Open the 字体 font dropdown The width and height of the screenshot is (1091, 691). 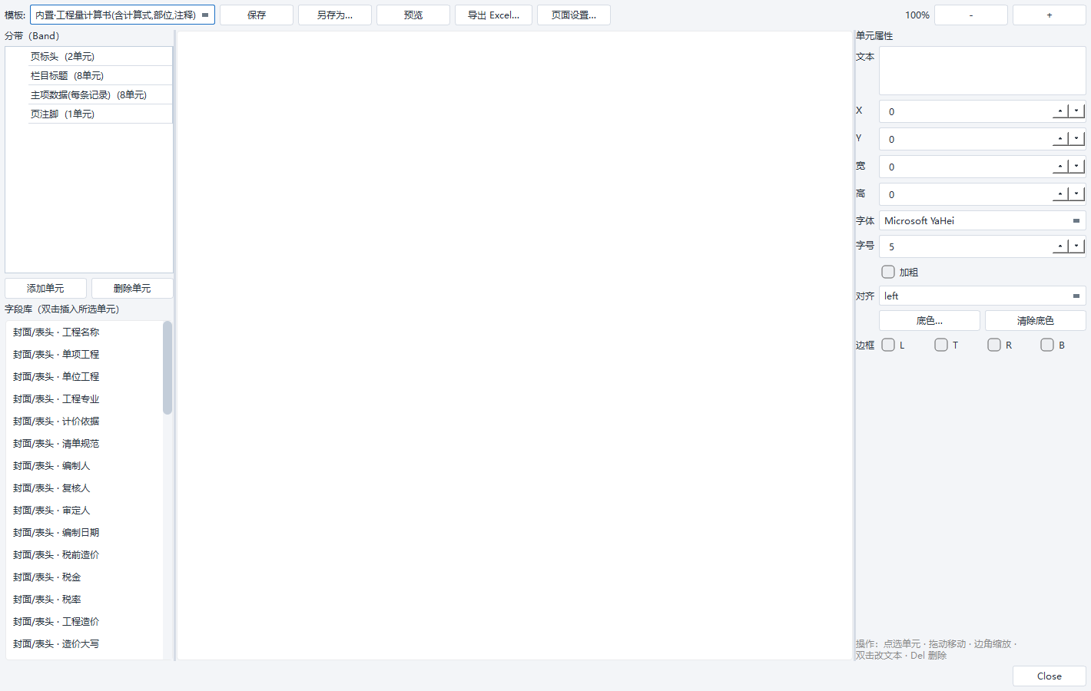tap(983, 220)
